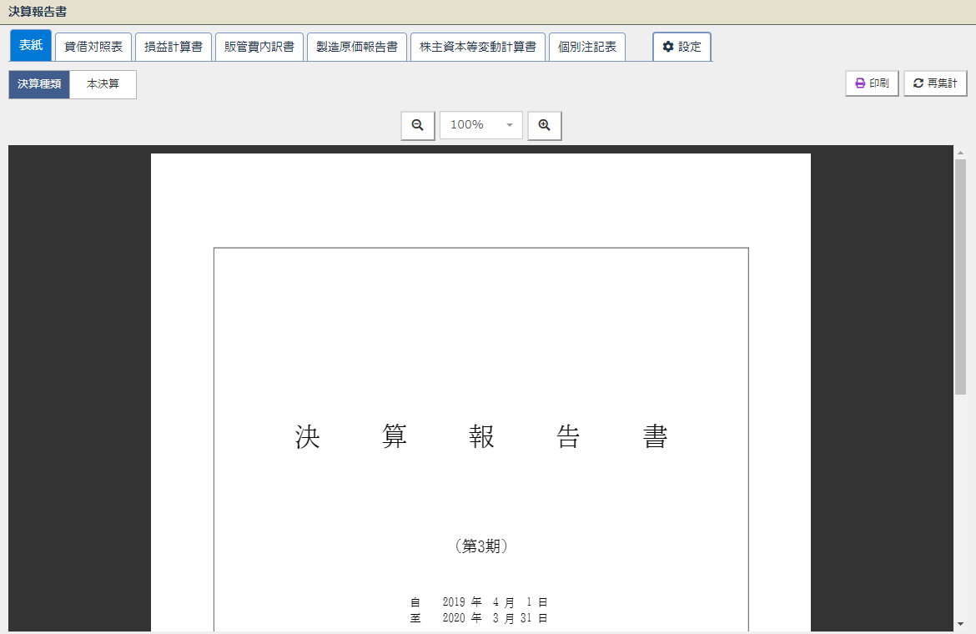Viewport: 976px width, 634px height.
Task: Open the 個別注記表 tab
Action: [x=587, y=47]
